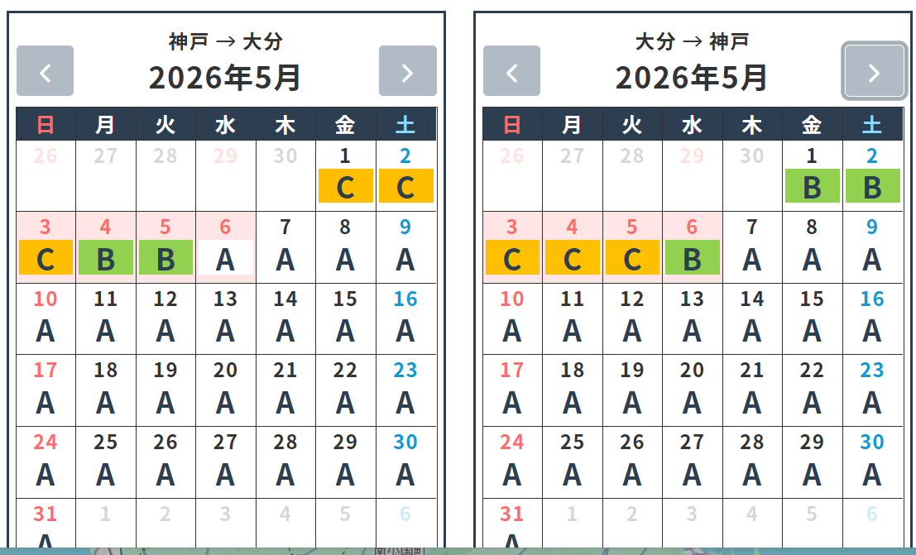
Task: Select May 9 on Oita→Kobe calendar
Action: tap(872, 248)
